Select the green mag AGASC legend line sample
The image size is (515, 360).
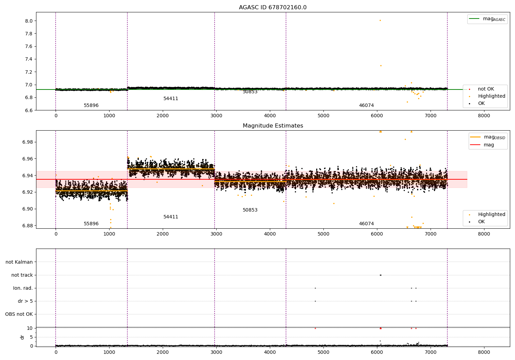click(x=474, y=19)
